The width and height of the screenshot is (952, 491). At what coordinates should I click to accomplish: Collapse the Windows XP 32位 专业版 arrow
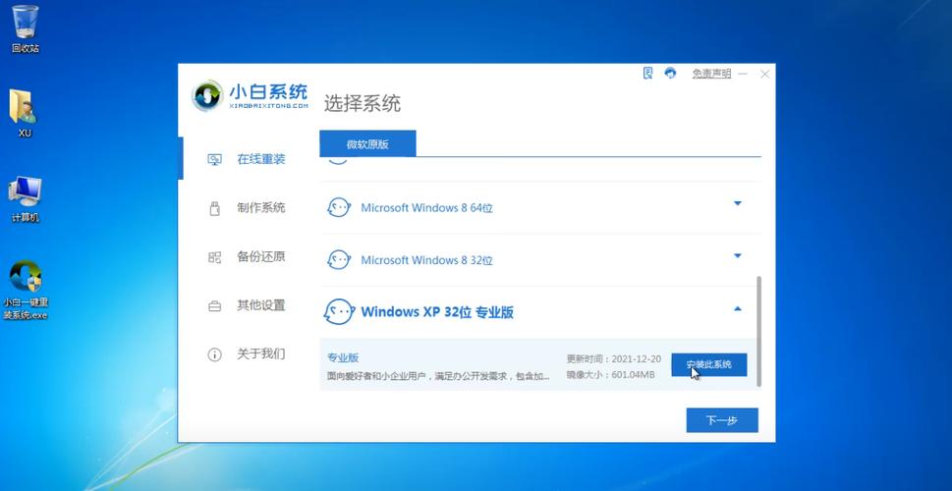(738, 309)
